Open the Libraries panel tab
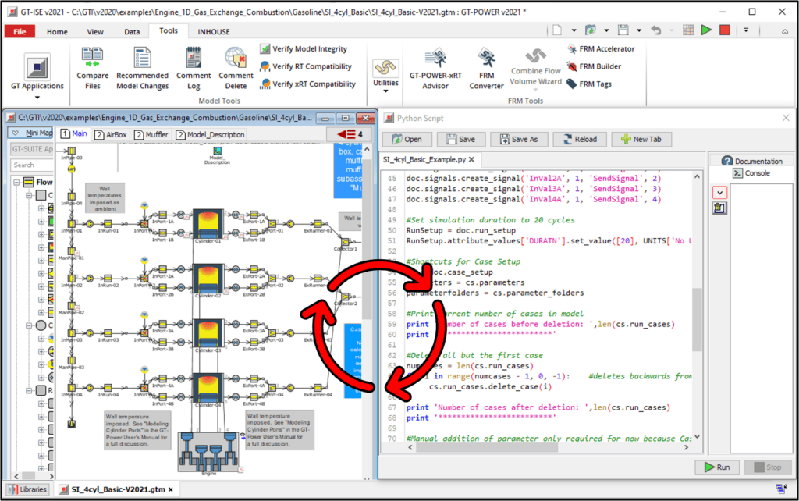Screen dimensions: 799x501 coord(27,489)
